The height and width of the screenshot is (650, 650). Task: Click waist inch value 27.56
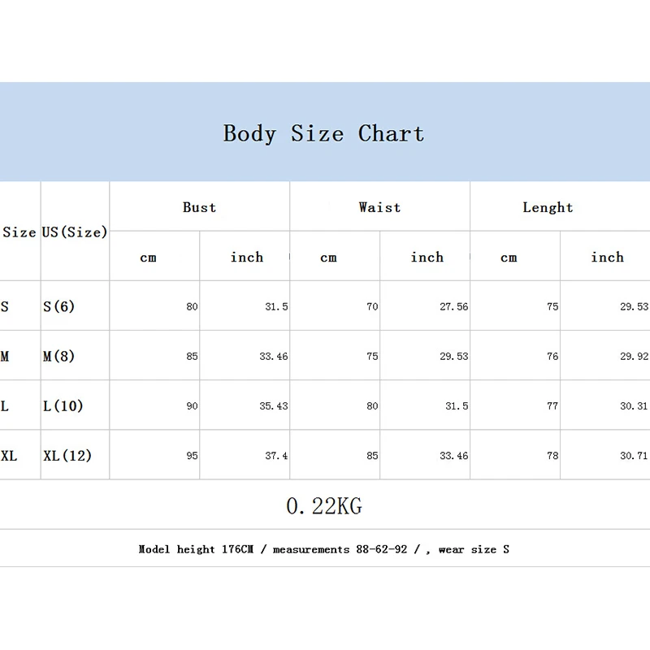pyautogui.click(x=454, y=307)
